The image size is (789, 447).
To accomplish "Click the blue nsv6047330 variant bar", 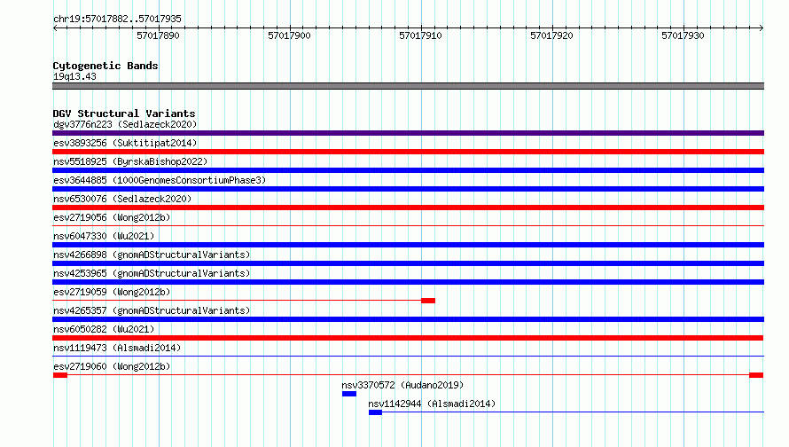I will 408,245.
